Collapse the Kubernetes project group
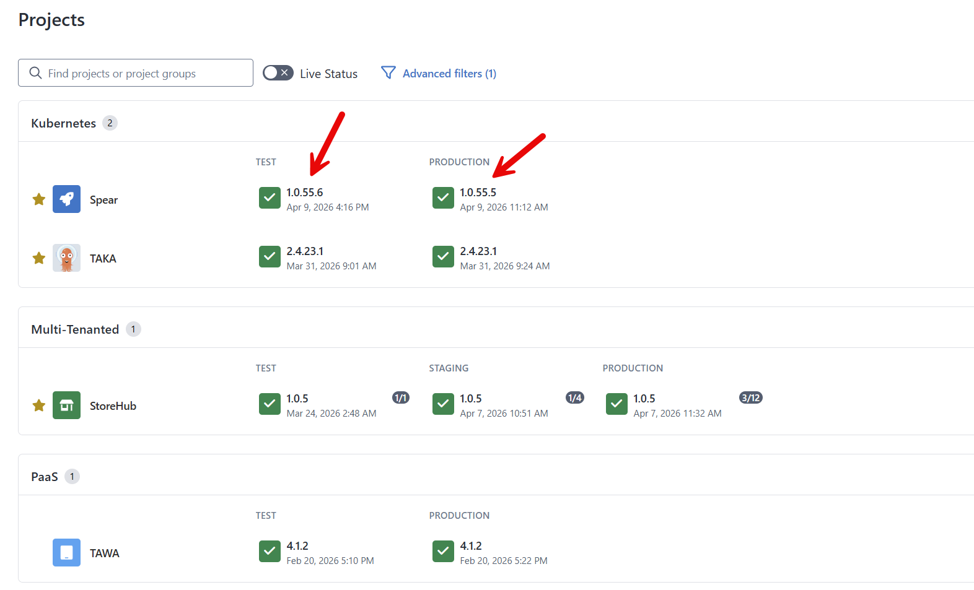974x590 pixels. pyautogui.click(x=64, y=123)
